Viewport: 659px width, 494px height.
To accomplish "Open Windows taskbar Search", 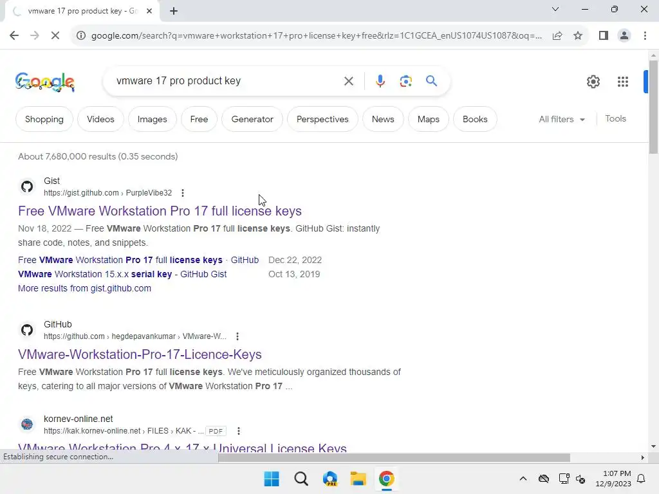I will 301,479.
